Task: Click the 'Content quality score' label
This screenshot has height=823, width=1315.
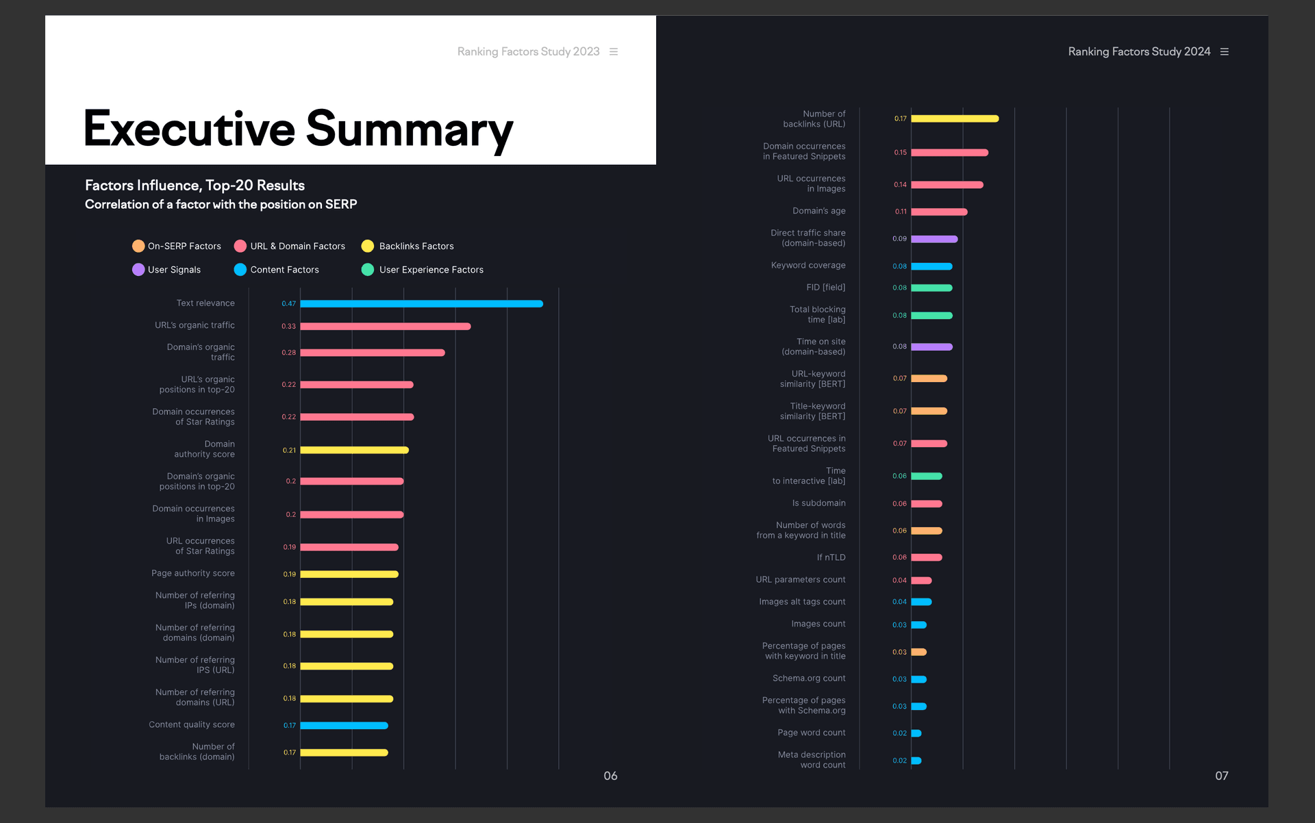Action: tap(192, 724)
